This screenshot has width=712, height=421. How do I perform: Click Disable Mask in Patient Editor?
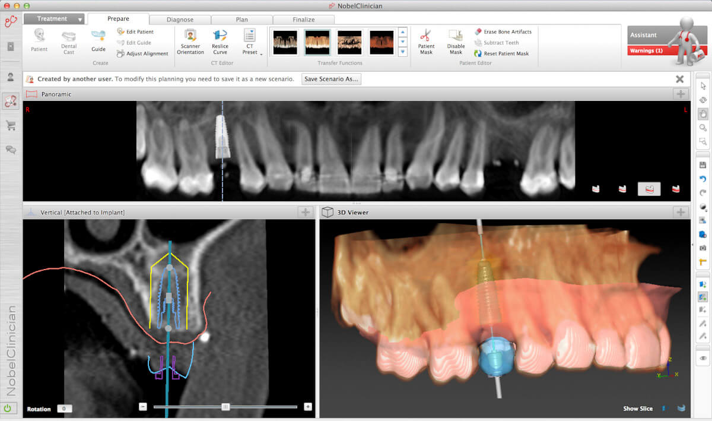tap(456, 42)
